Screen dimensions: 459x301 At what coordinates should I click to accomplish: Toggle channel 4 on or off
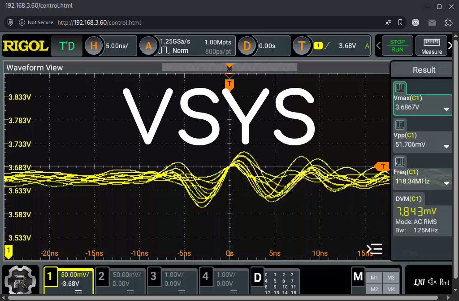click(x=205, y=276)
